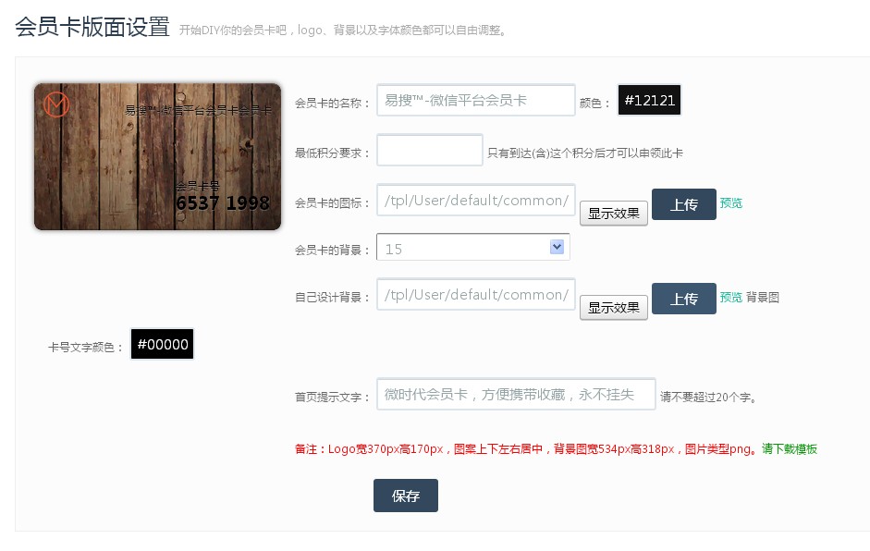Click the homepage hint text field
Image resolution: width=870 pixels, height=551 pixels.
[x=515, y=395]
